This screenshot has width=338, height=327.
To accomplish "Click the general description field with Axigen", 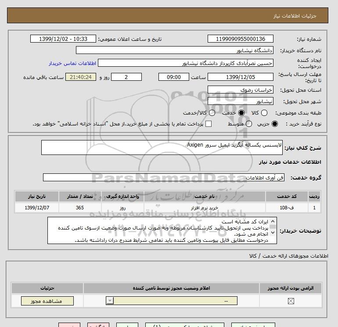I will pos(162,147).
